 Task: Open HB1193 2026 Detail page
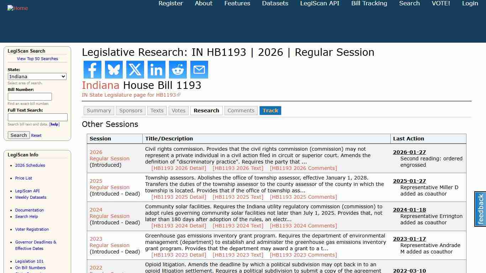point(179,168)
